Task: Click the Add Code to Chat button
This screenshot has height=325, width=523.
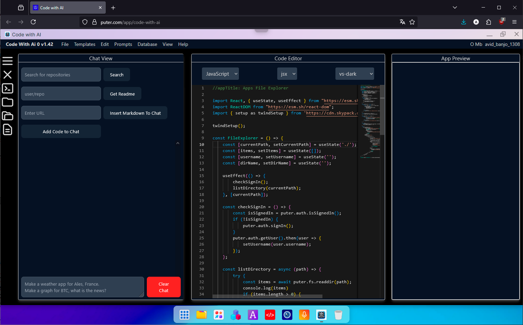Action: coord(61,131)
